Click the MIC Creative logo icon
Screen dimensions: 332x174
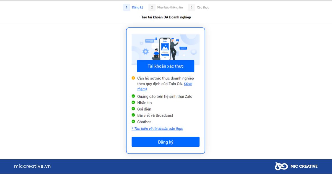click(281, 166)
